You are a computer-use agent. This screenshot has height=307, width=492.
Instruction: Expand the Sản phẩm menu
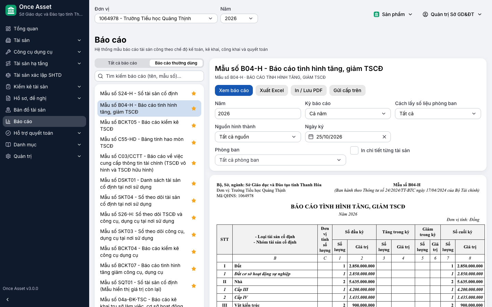[x=393, y=14]
